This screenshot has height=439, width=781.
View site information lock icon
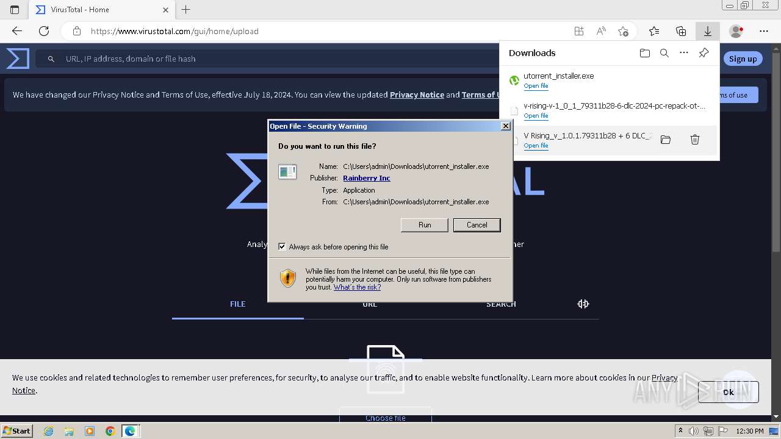pyautogui.click(x=76, y=31)
